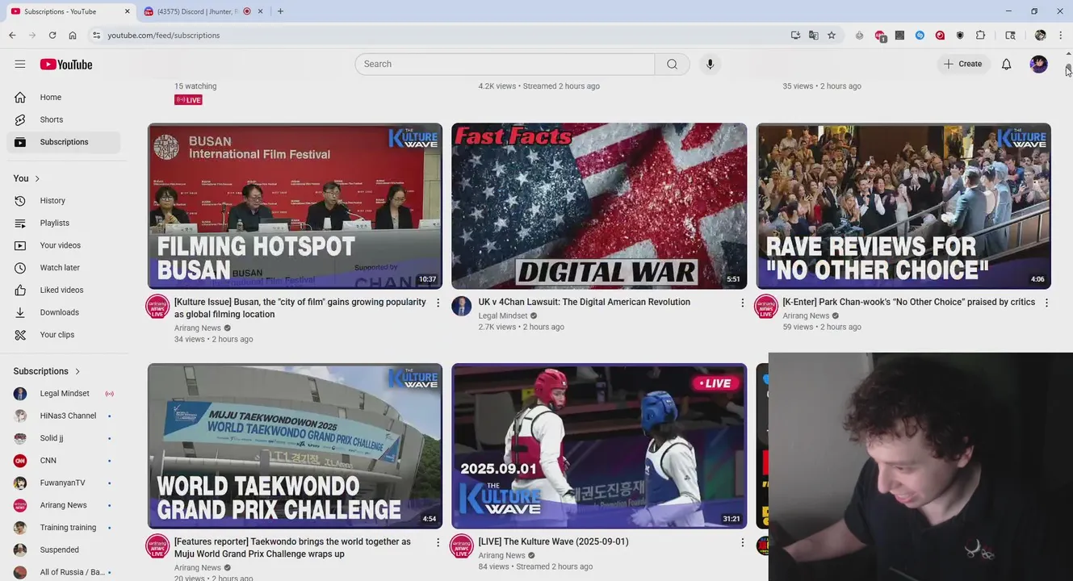Open UK v 4Chan Lawsuit video title
This screenshot has height=581, width=1073.
pos(585,302)
